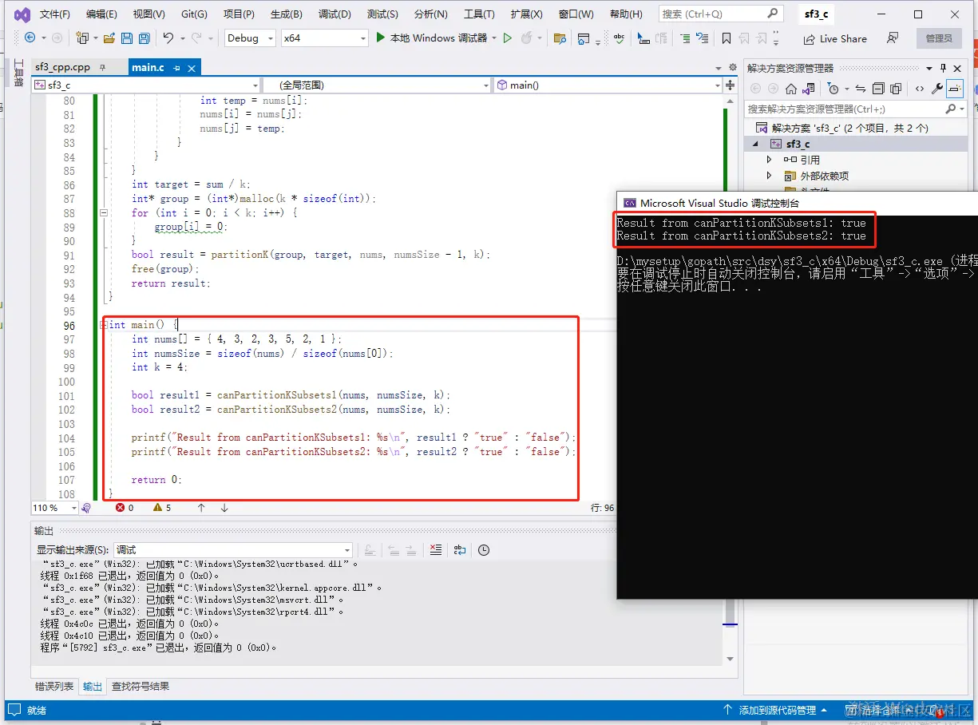978x725 pixels.
Task: Click the feedback person icon beside Live Share
Action: 893,38
